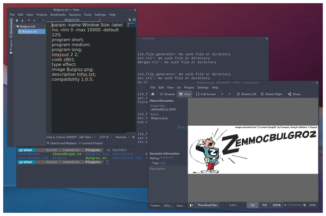Click the Fit zoom button in Gwenview

click(253, 205)
